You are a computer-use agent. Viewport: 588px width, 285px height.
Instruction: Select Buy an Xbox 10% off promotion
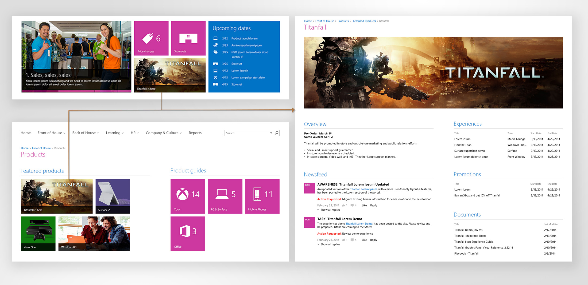click(507, 195)
